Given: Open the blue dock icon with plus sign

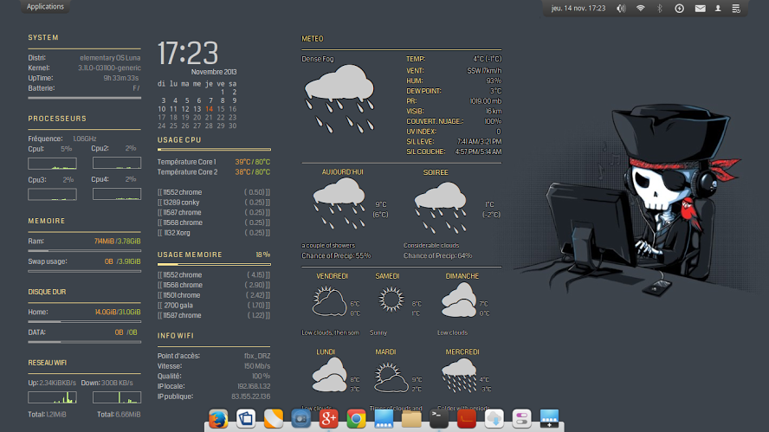Looking at the screenshot, I should pos(549,419).
